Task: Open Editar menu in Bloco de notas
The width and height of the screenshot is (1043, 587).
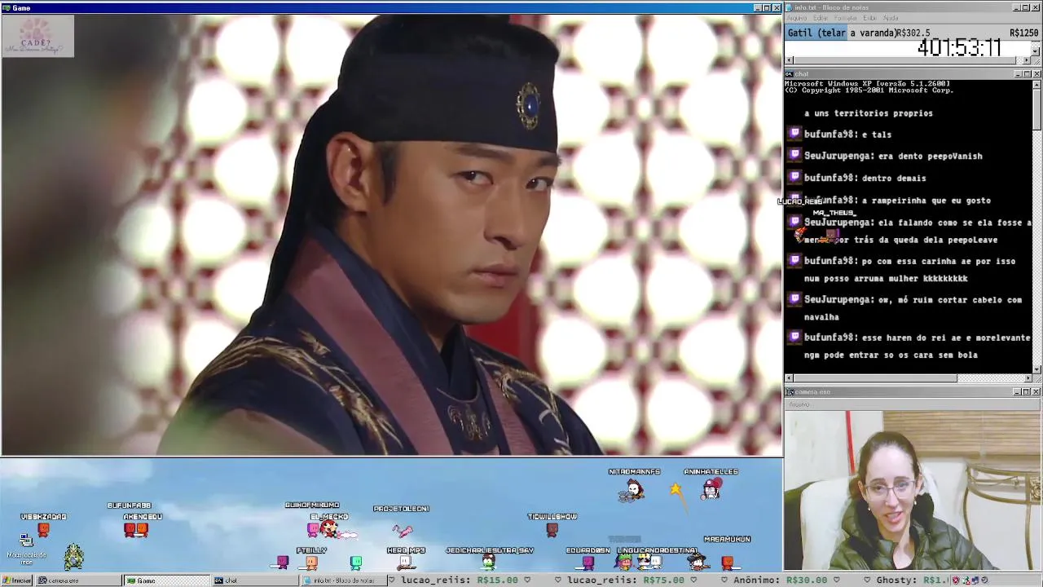Action: 820,18
